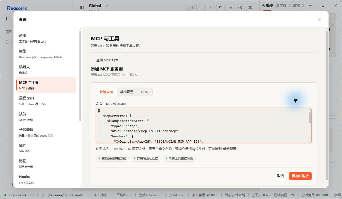Switch to 文件 tab in right panel

point(281,6)
